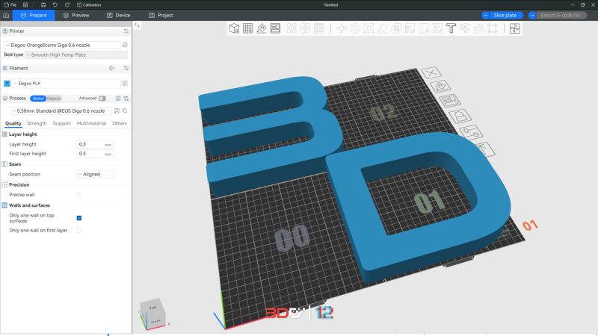Viewport: 598px width, 336px height.
Task: Toggle the Advanced mode switch
Action: (102, 98)
